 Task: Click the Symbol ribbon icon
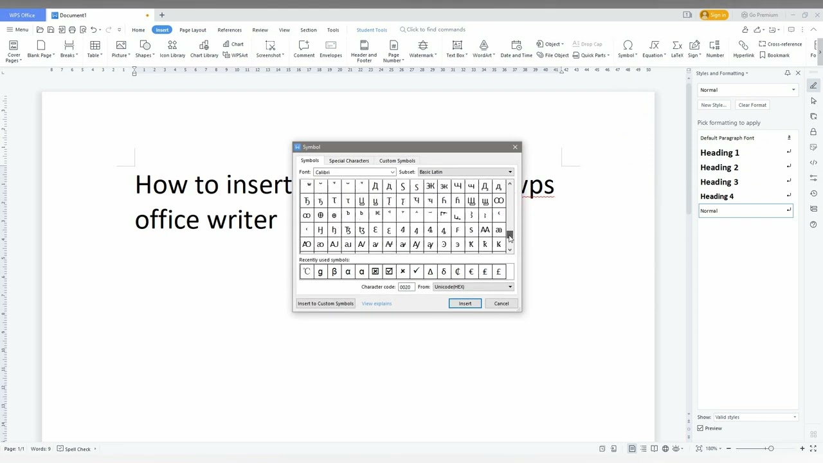point(628,45)
